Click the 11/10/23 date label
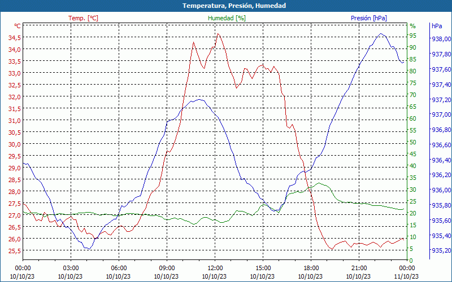452x282 pixels. point(406,276)
